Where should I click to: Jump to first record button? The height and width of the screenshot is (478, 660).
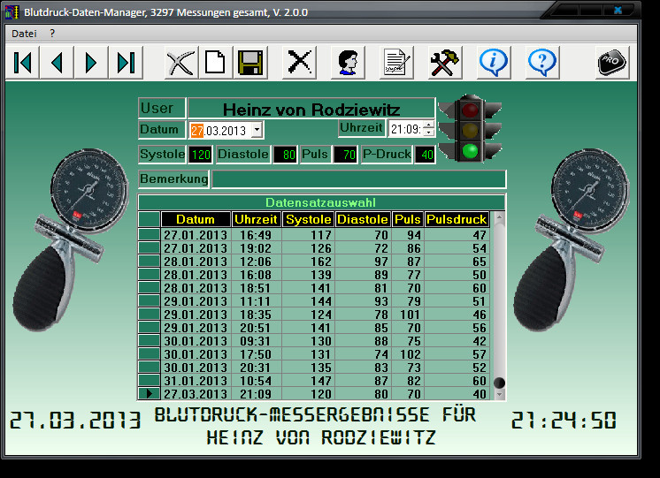point(23,63)
